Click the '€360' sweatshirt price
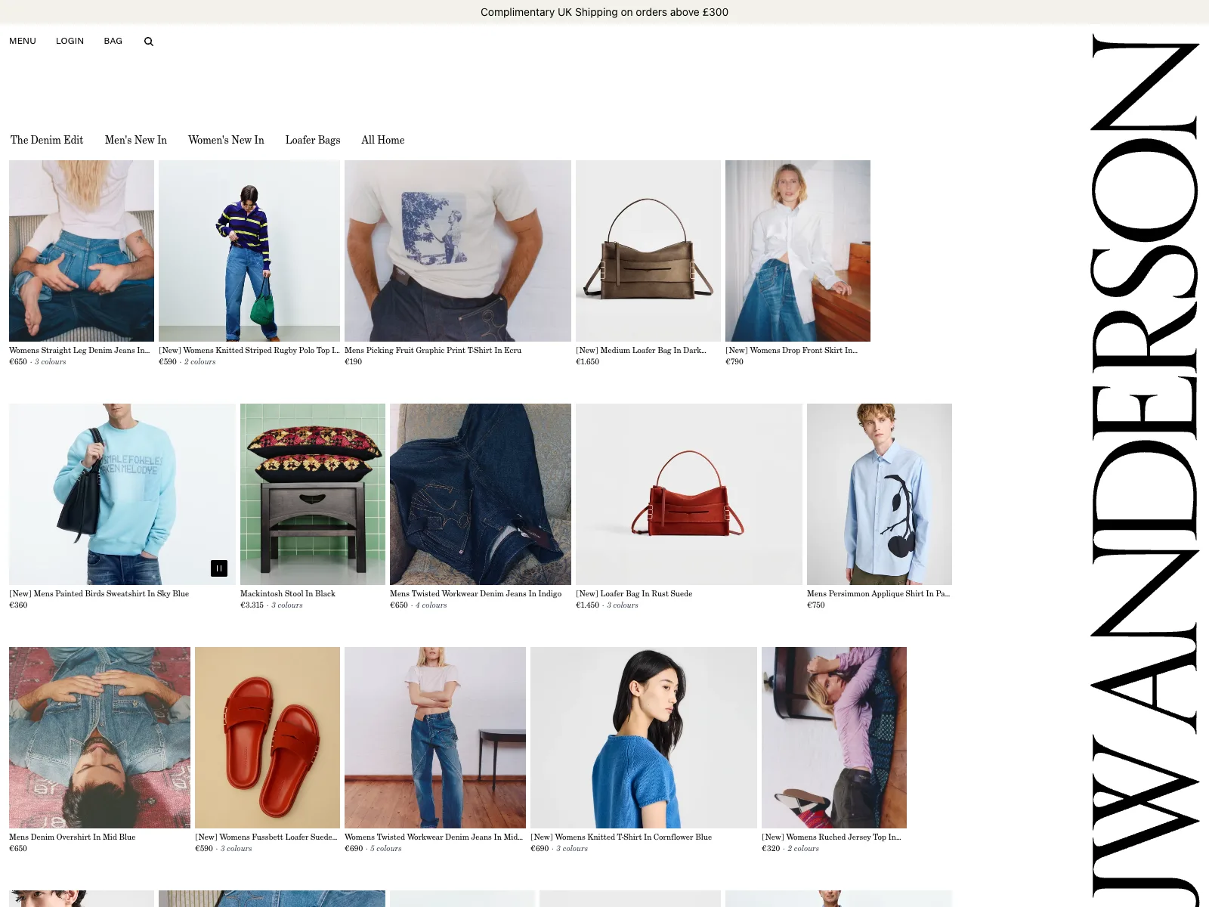The width and height of the screenshot is (1209, 907). (x=18, y=605)
